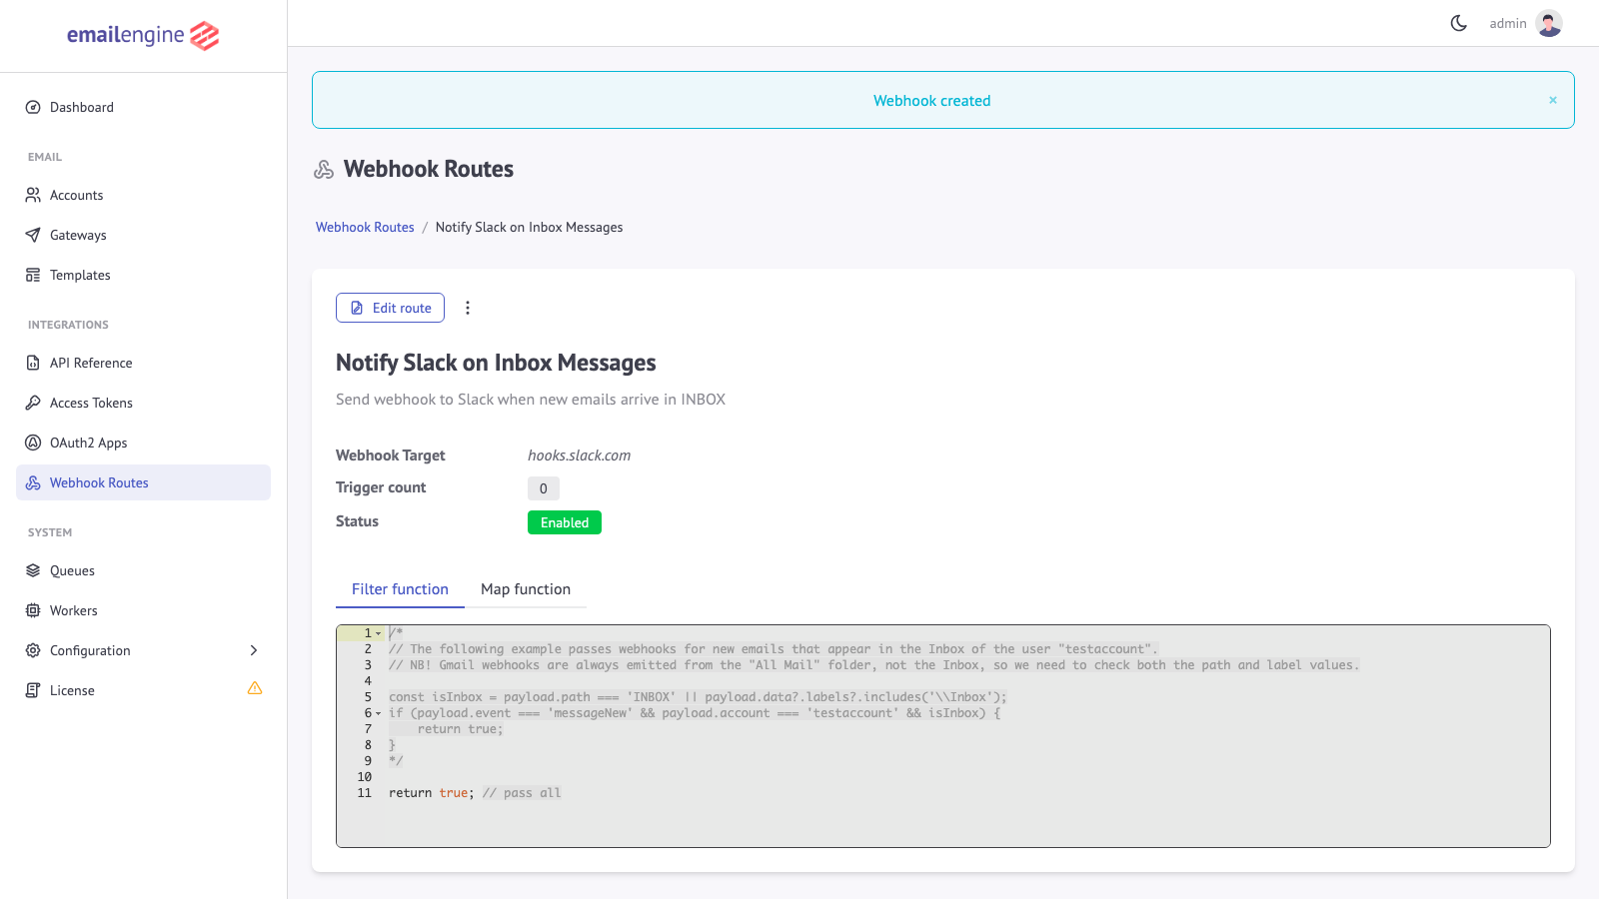The height and width of the screenshot is (899, 1599).
Task: Click the Accounts people icon
Action: tap(33, 195)
